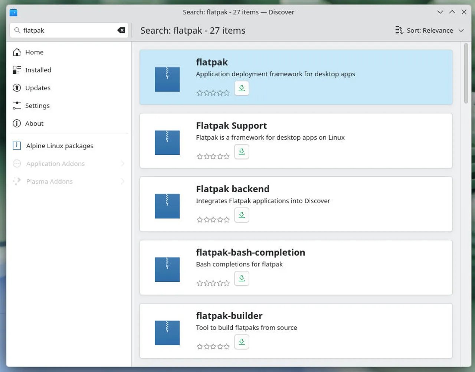This screenshot has width=475, height=372.
Task: Click the Discover app icon in title bar
Action: point(13,12)
